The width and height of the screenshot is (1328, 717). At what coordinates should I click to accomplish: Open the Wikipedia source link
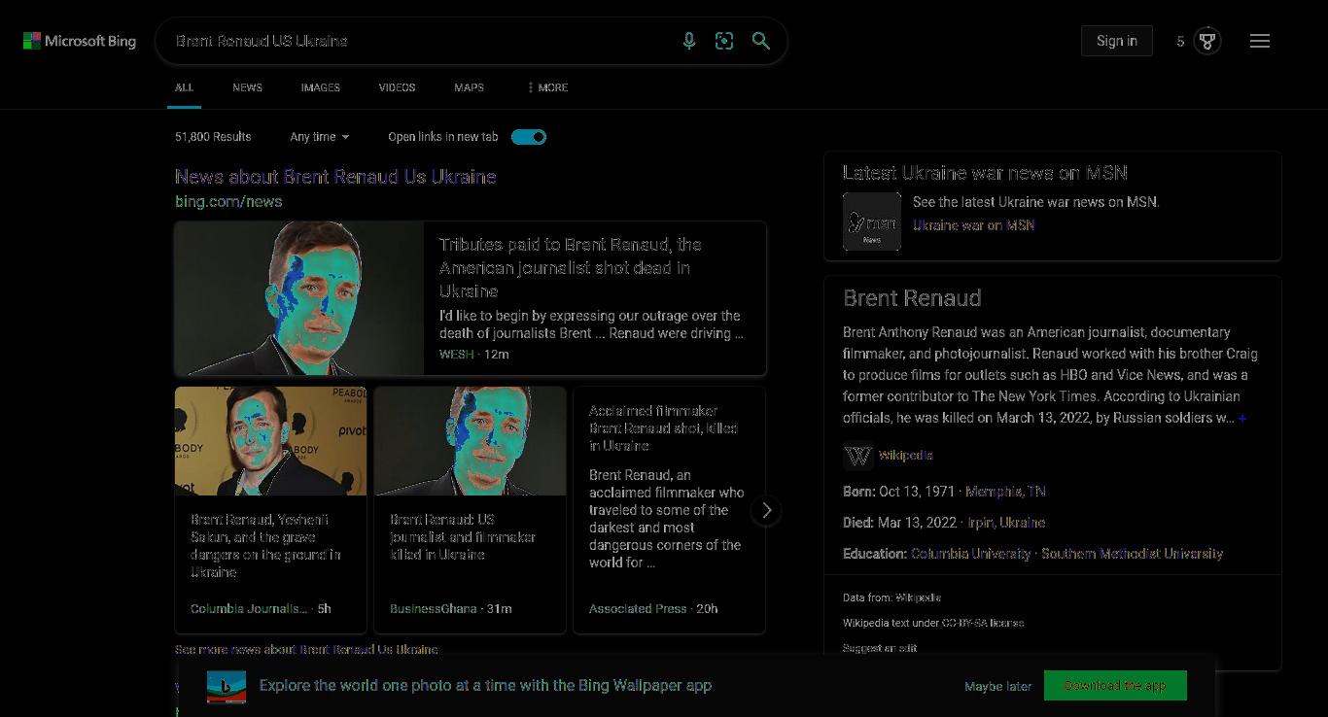[x=905, y=456]
